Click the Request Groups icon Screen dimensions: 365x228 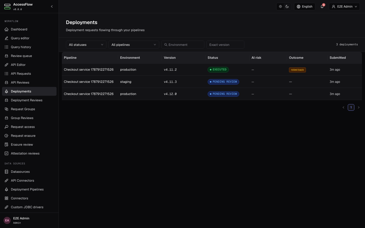coord(7,109)
